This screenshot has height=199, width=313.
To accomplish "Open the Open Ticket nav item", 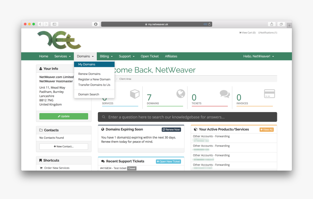I will [150, 56].
